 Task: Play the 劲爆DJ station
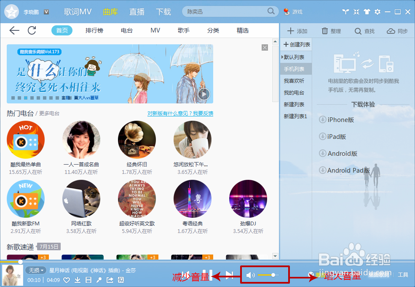(248, 199)
